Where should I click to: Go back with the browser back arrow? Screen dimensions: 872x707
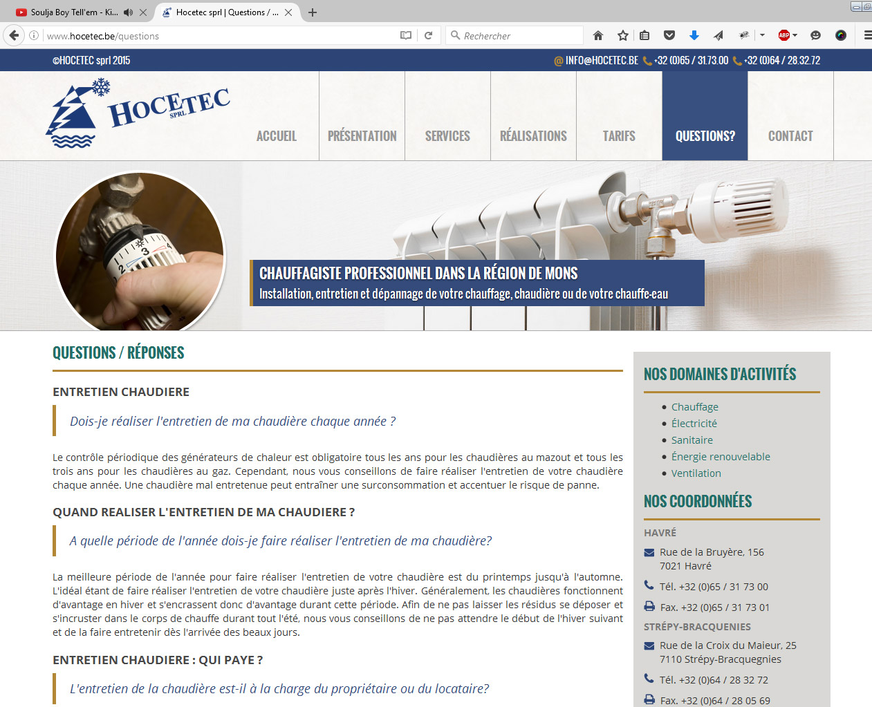(x=14, y=35)
